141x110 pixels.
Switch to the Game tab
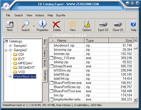(x=45, y=53)
